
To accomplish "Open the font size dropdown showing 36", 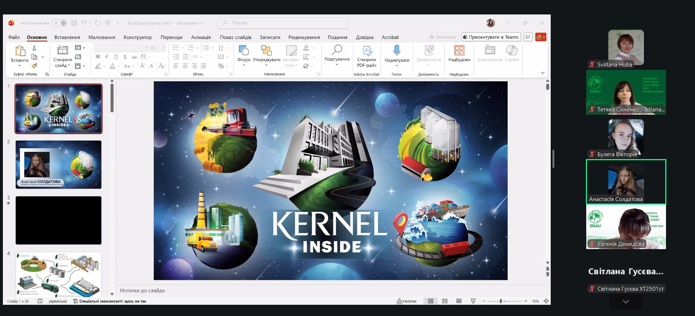I will click(158, 48).
